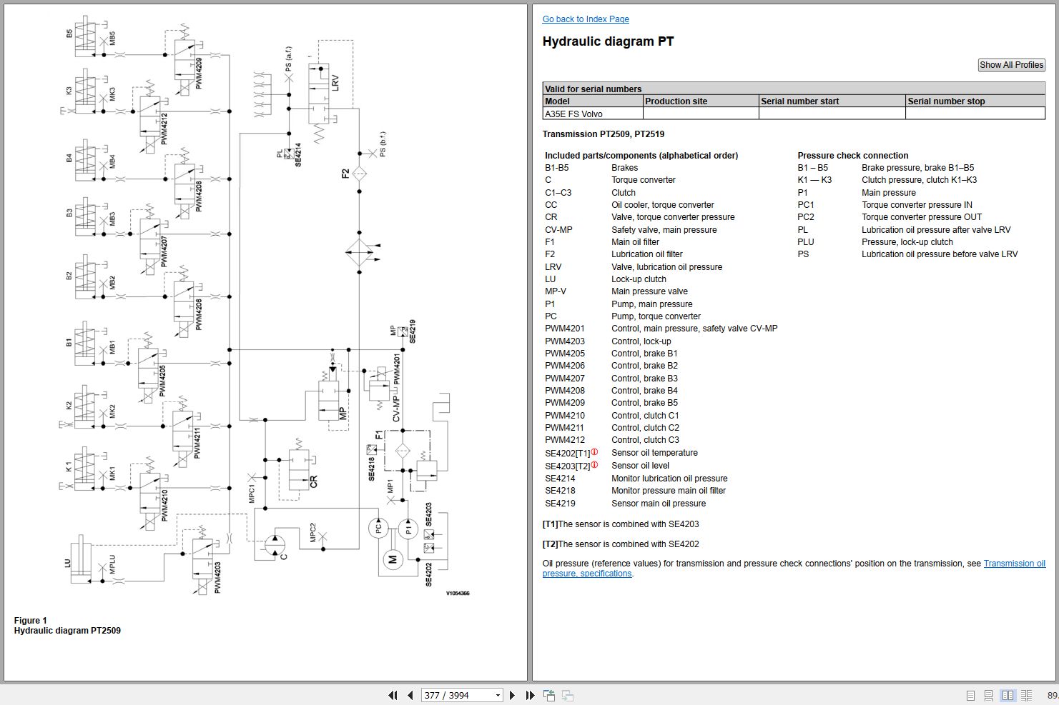Click the red info icon beside SE4202[T1]
Viewport: 1059px width, 705px height.
594,452
